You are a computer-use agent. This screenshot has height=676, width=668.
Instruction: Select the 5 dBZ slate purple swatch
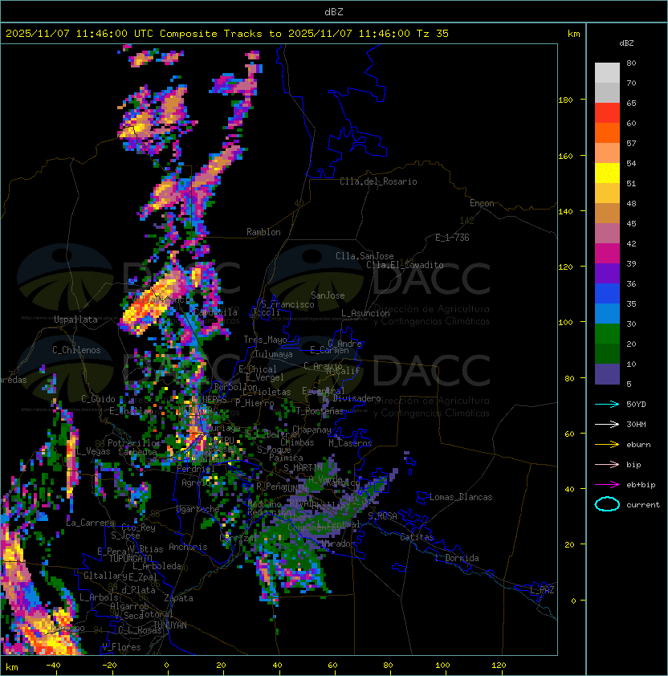[x=607, y=374]
